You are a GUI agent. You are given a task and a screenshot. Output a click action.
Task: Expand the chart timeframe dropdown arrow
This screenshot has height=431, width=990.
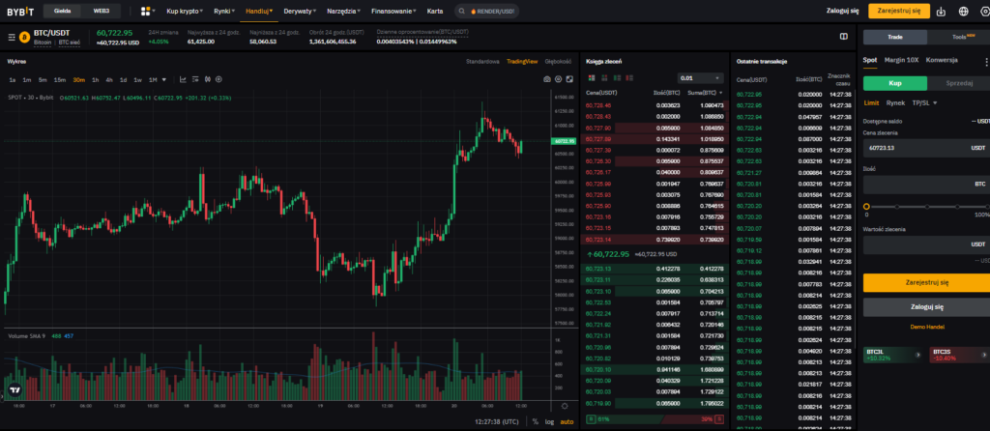coord(165,79)
